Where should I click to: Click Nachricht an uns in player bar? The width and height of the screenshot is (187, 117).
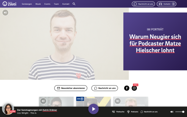(x=149, y=112)
